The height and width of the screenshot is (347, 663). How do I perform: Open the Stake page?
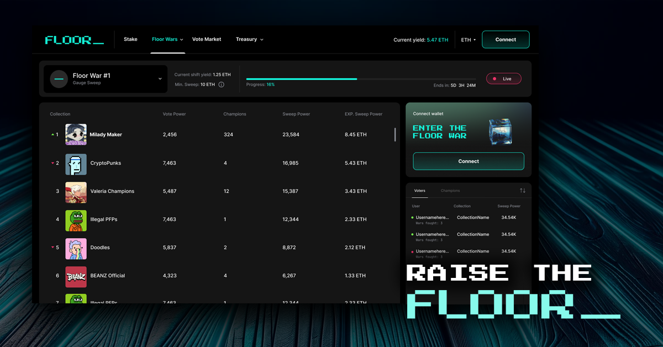(x=130, y=40)
